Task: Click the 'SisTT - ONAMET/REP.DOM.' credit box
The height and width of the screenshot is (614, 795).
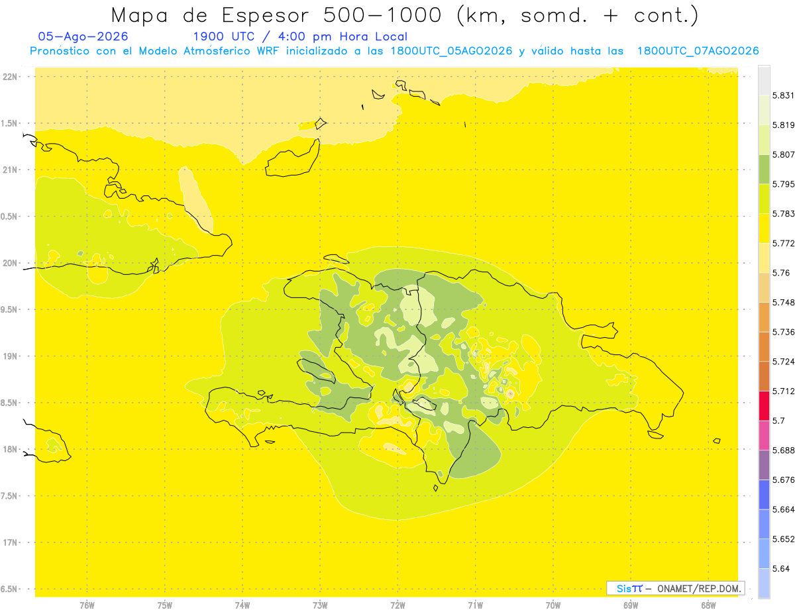Action: [x=675, y=588]
